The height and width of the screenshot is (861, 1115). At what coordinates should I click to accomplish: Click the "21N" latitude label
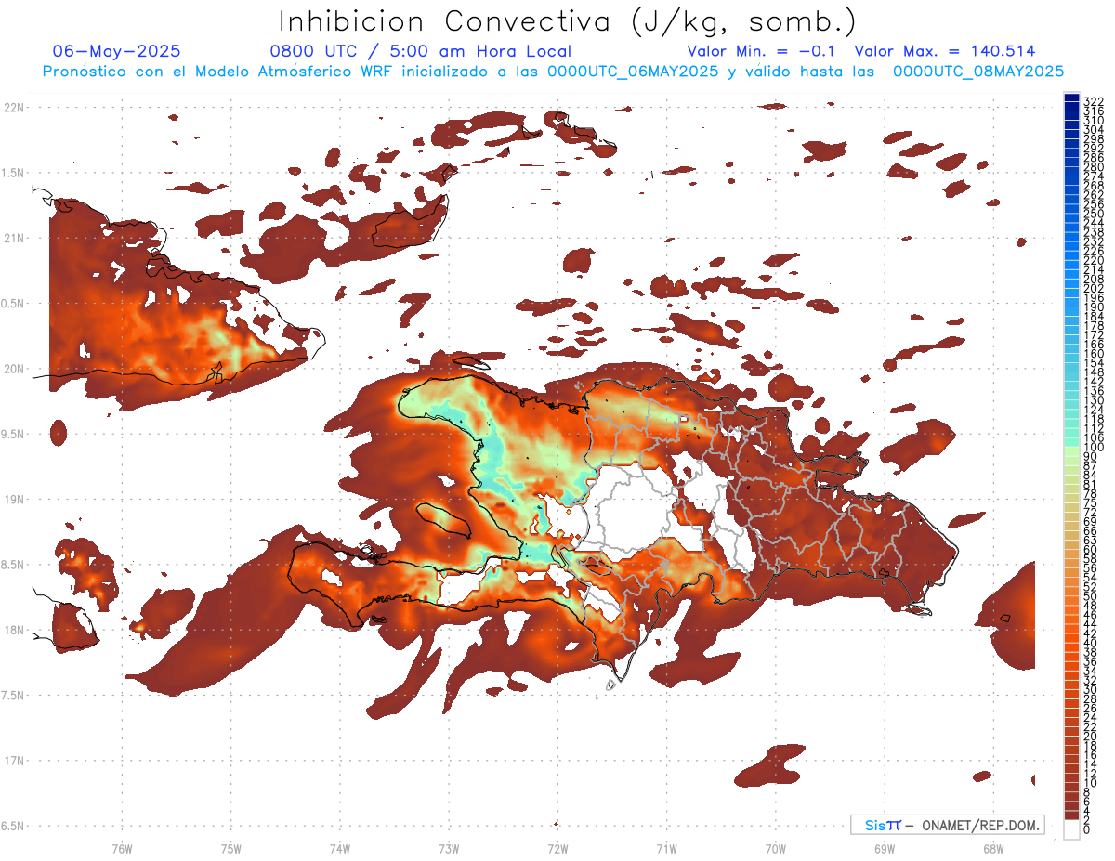pos(13,238)
